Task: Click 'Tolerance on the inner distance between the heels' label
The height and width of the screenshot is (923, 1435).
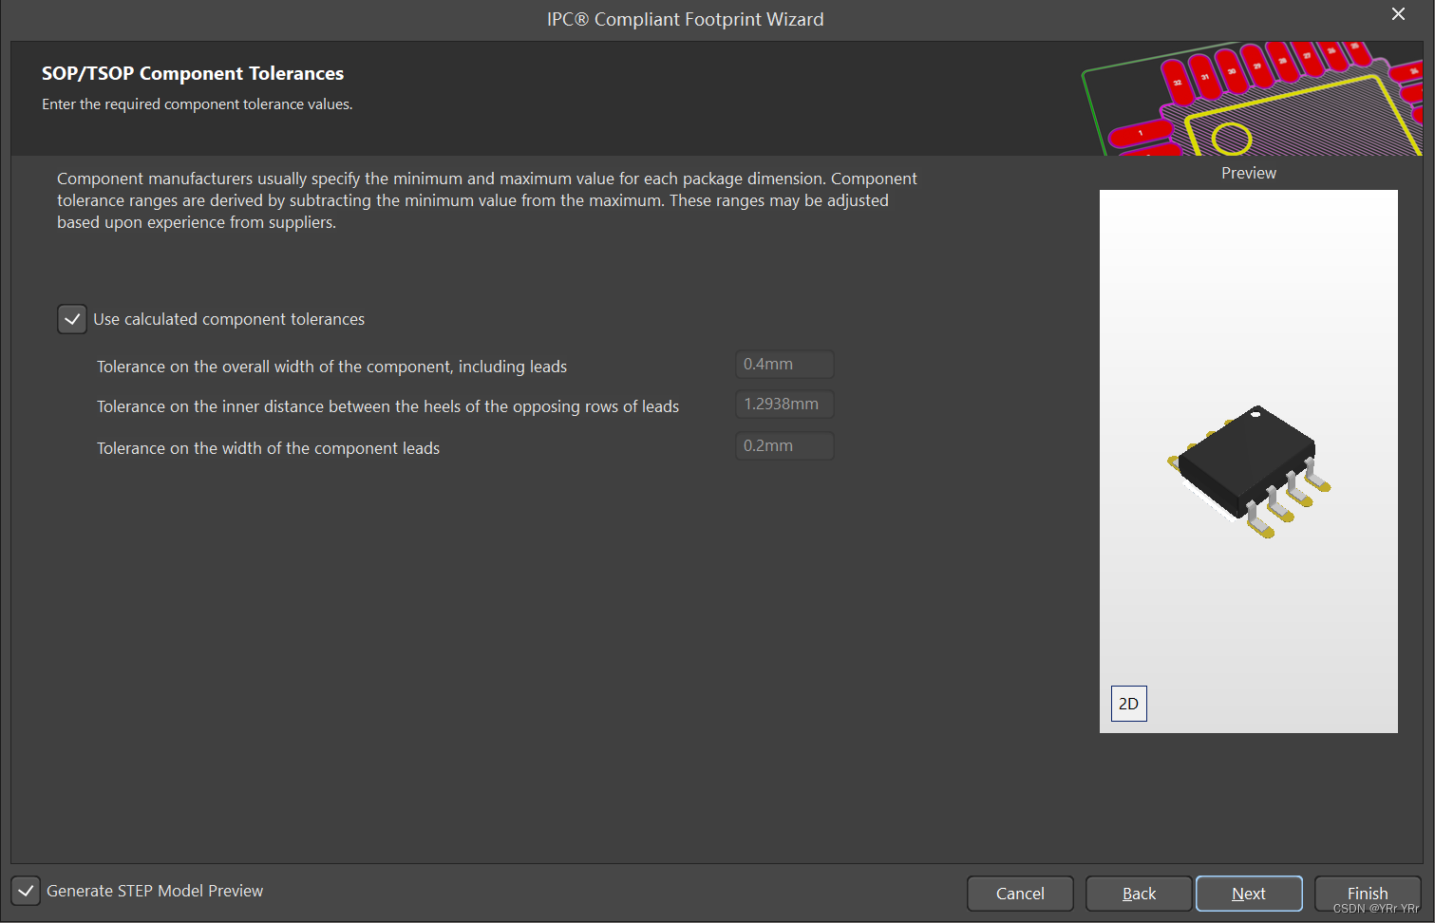Action: coord(387,406)
